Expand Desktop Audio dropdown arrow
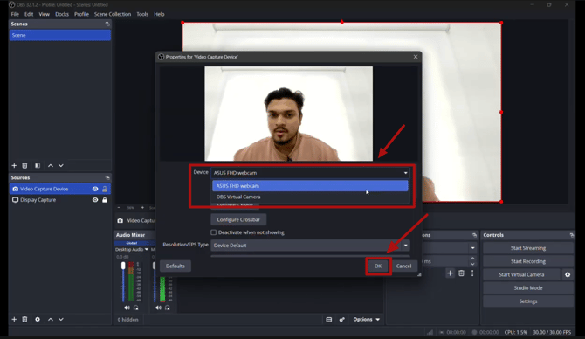 click(147, 249)
